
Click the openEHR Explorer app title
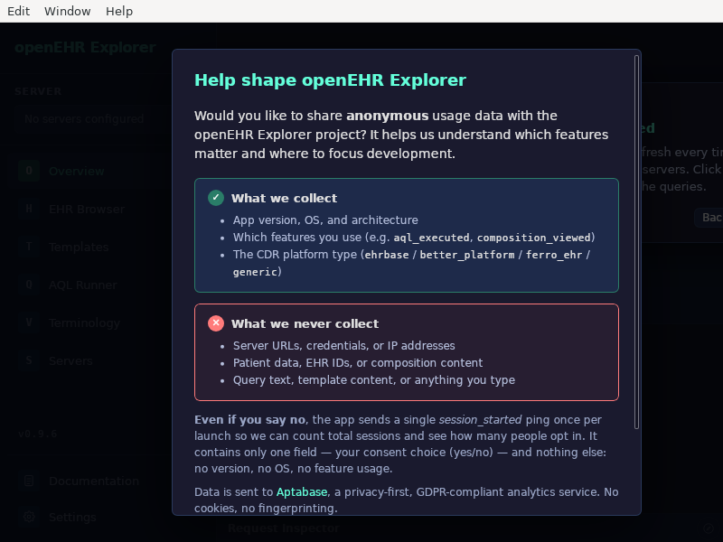[85, 48]
